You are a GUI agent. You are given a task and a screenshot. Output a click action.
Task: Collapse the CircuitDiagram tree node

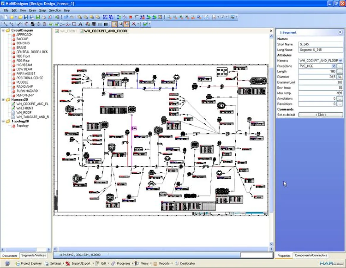click(3, 30)
